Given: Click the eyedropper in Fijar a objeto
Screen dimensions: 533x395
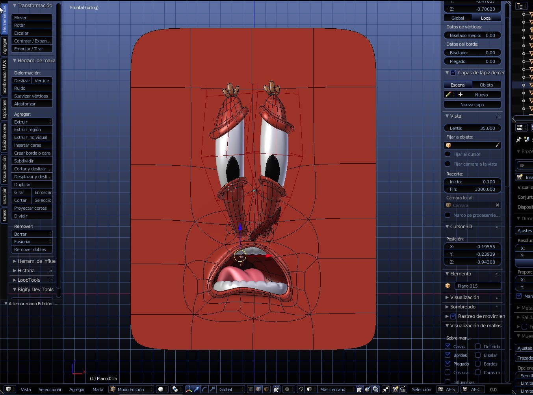Looking at the screenshot, I should click(x=498, y=145).
